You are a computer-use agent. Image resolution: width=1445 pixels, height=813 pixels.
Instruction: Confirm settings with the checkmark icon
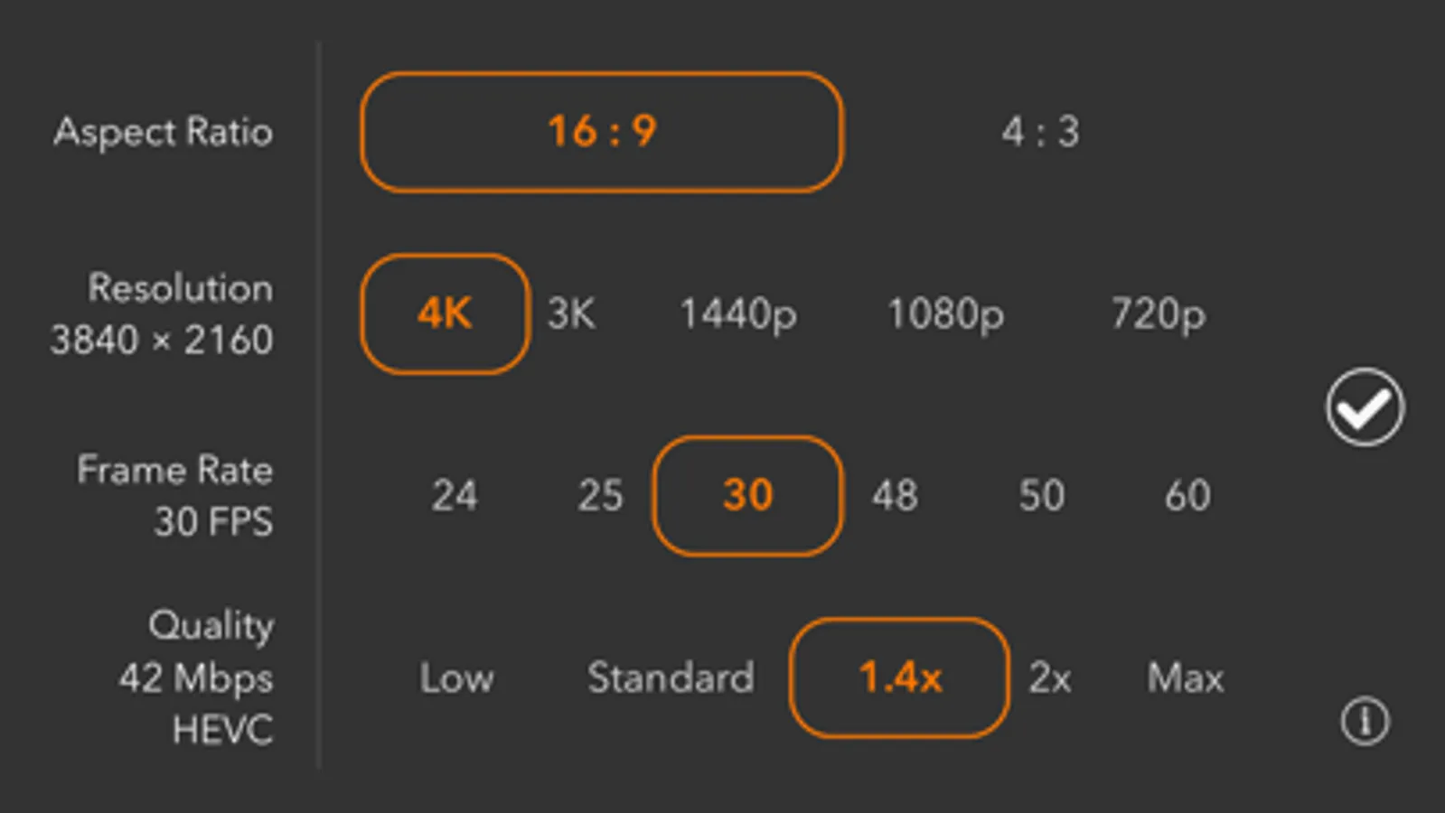pyautogui.click(x=1365, y=407)
